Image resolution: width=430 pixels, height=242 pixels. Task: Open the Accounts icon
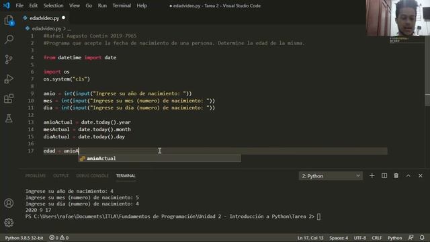pyautogui.click(x=9, y=203)
